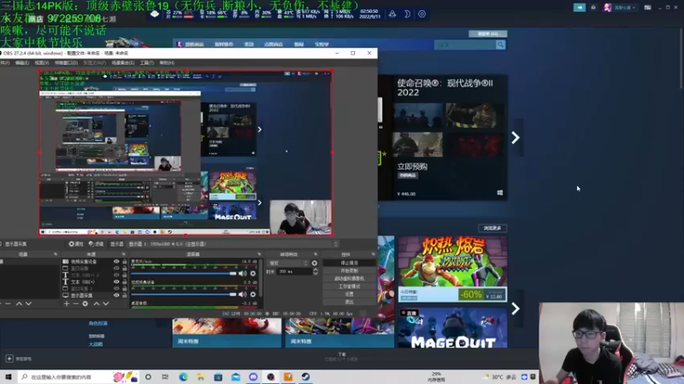Toggle lock on 显示器采集 source

tap(124, 295)
